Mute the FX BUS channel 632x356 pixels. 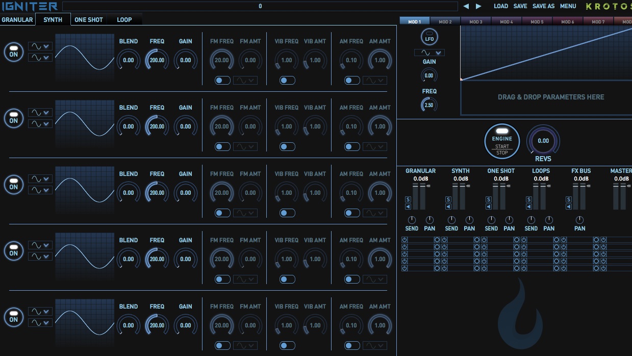[568, 207]
